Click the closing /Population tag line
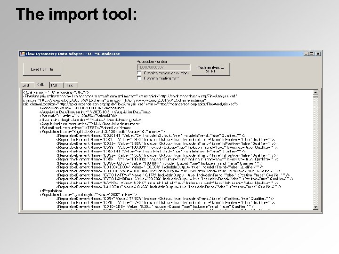The height and width of the screenshot is (254, 339). [x=51, y=190]
